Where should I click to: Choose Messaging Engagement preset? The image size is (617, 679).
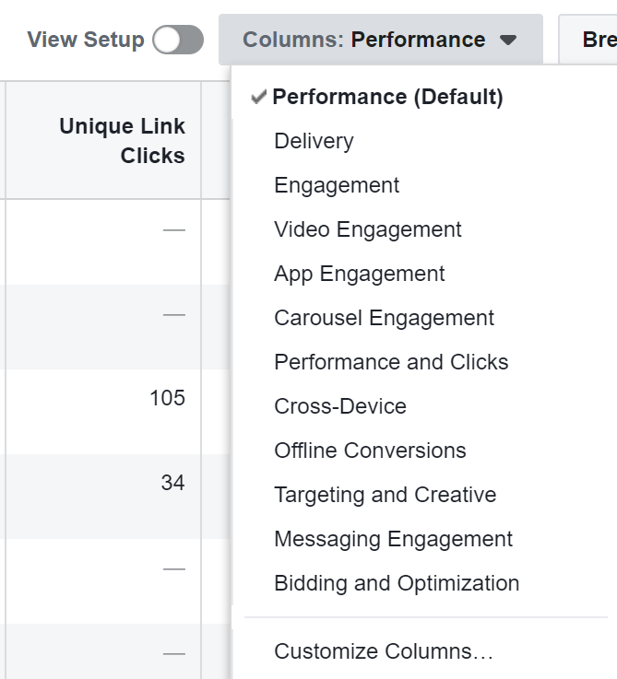click(393, 539)
